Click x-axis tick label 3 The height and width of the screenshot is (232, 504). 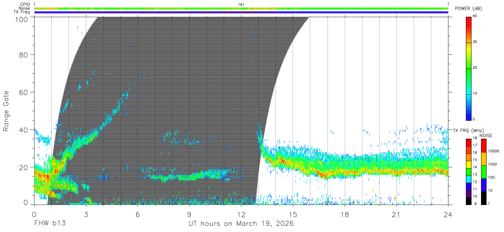click(x=86, y=214)
